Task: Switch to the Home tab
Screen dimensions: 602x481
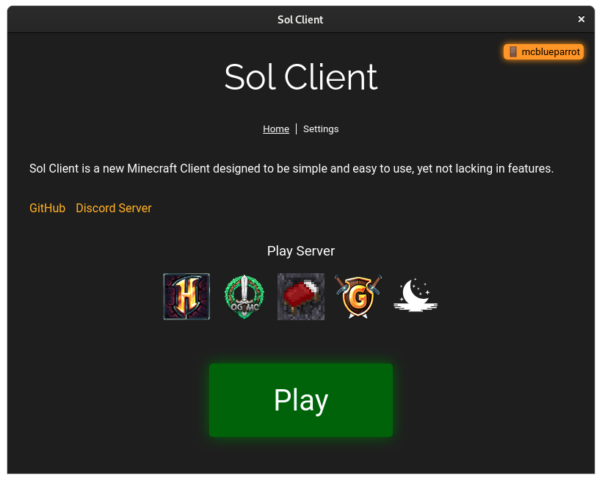Action: pos(276,129)
